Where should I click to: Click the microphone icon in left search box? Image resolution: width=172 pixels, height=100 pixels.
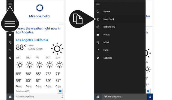[62, 97]
